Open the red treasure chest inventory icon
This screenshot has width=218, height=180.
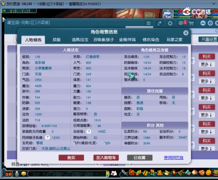[x=132, y=172]
